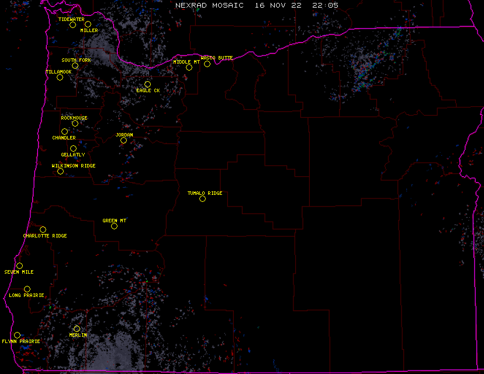Image resolution: width=484 pixels, height=374 pixels.
Task: Click the Long Prairie station circle
Action: (x=27, y=289)
